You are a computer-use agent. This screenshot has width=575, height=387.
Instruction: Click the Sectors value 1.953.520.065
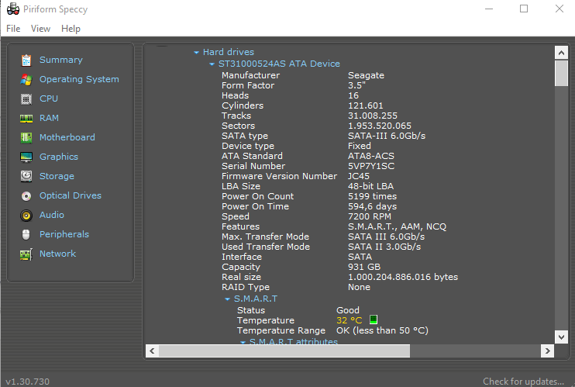[380, 126]
